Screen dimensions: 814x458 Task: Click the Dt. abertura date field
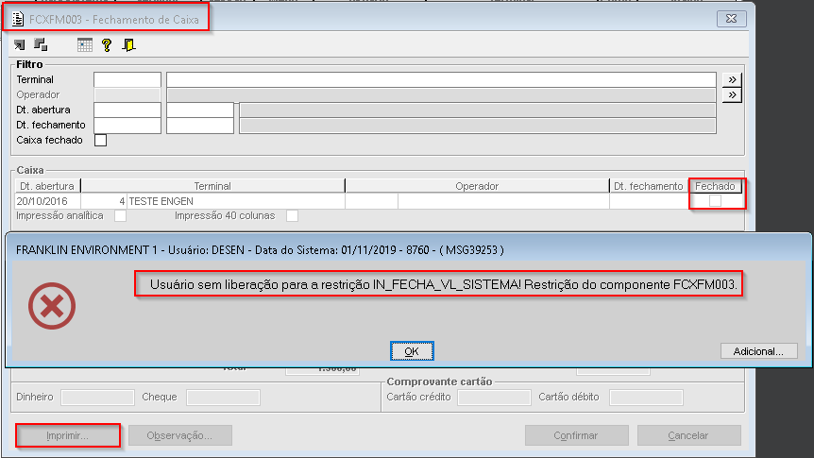(x=127, y=110)
